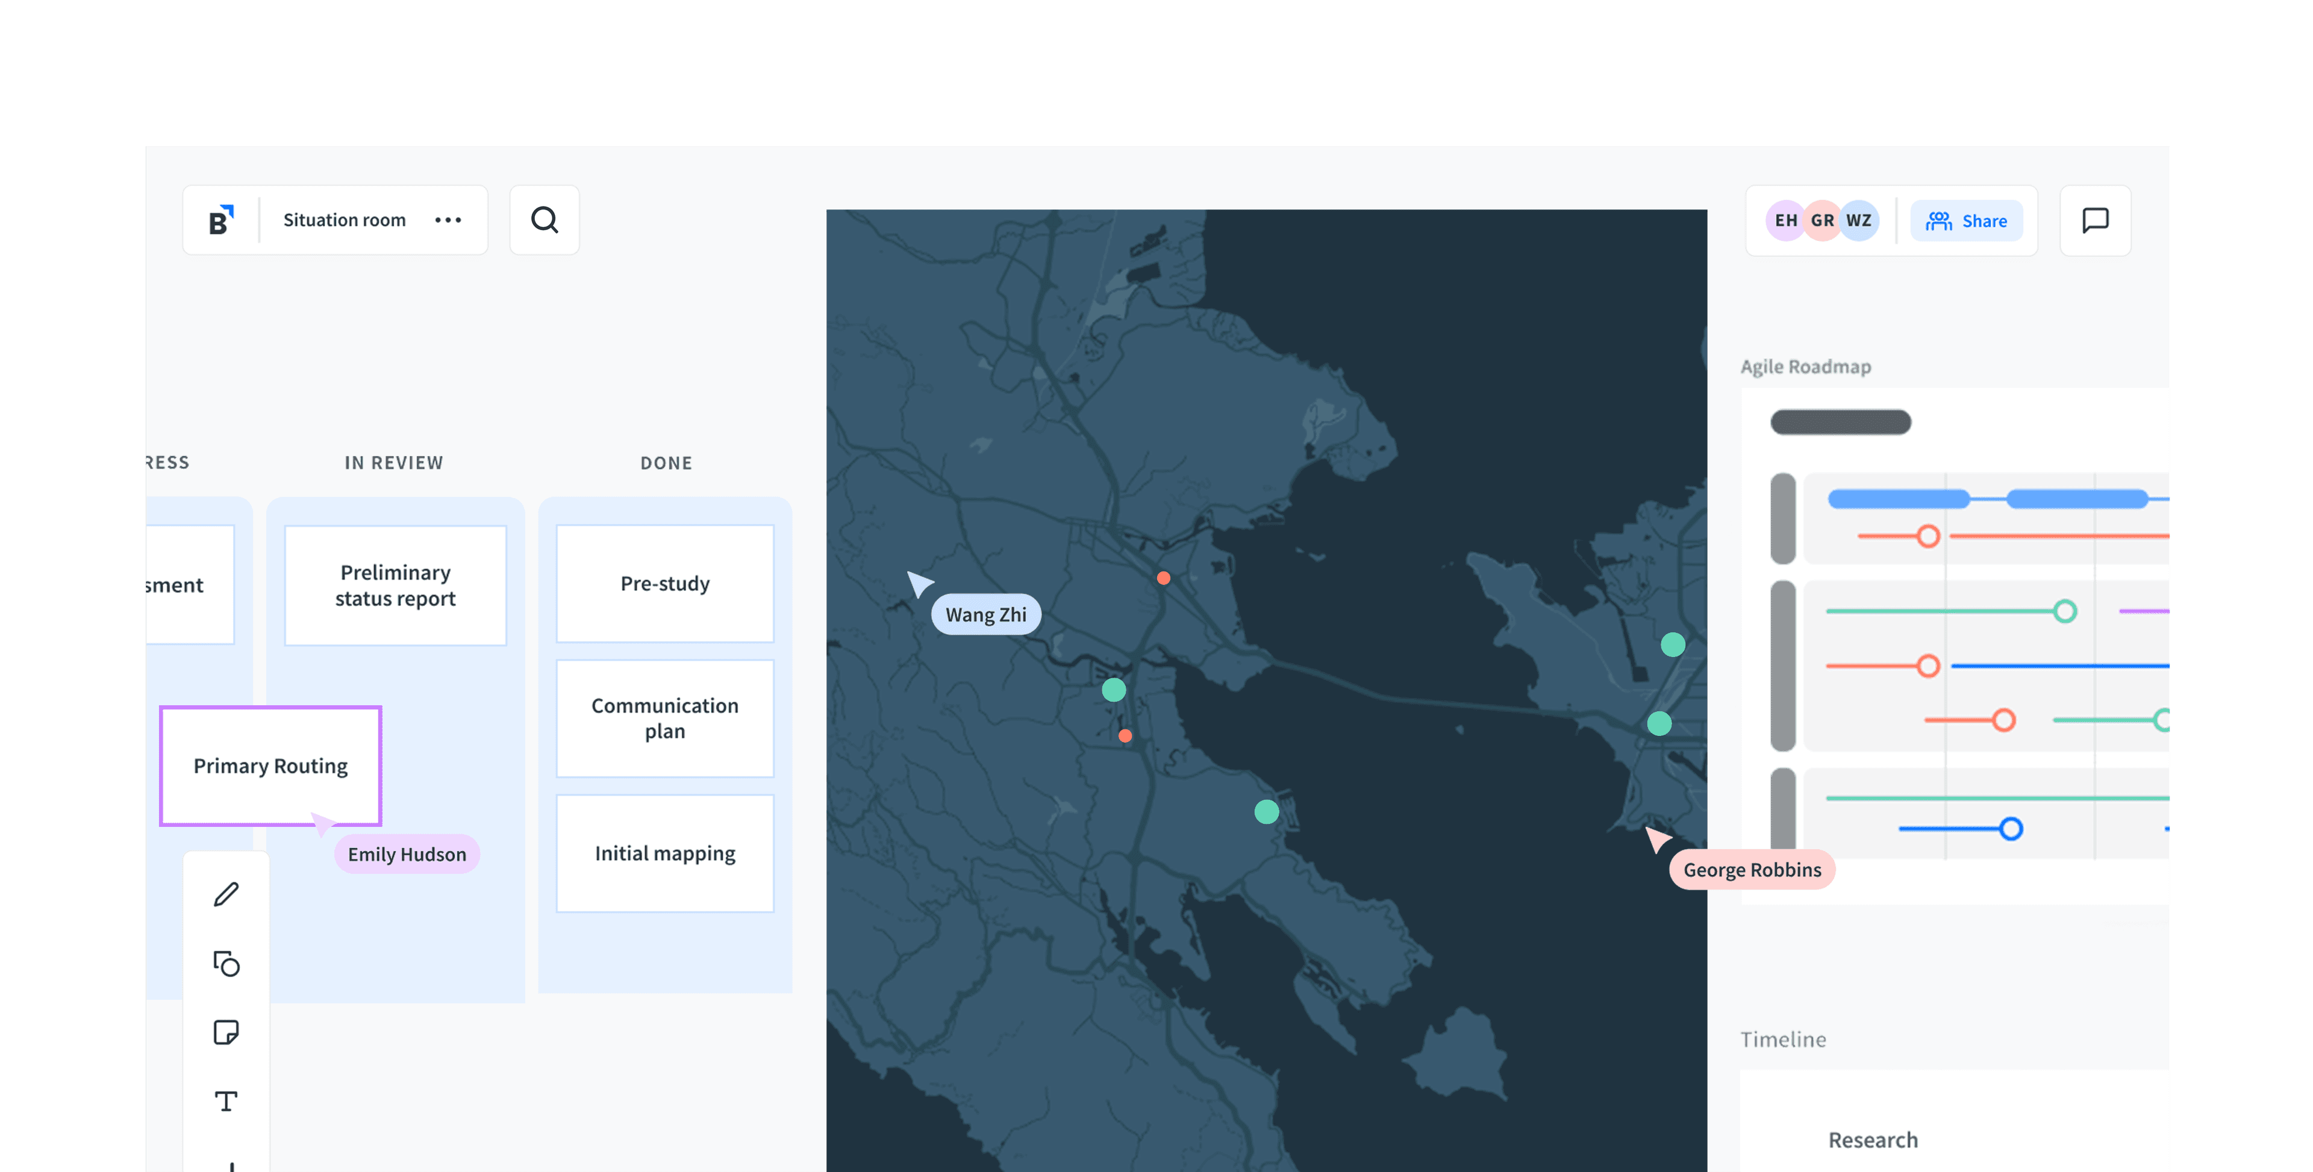Select the Primary Routing card

point(270,766)
